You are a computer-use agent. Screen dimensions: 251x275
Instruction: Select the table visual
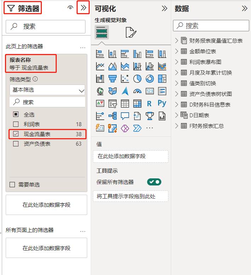pos(125,104)
